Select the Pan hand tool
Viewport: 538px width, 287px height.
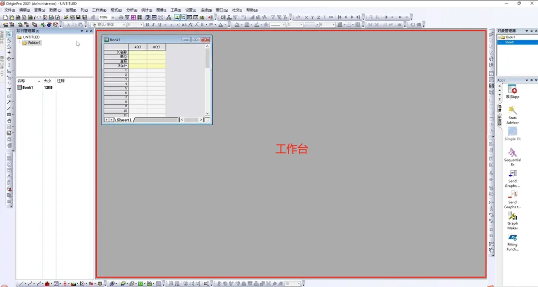coord(9,121)
